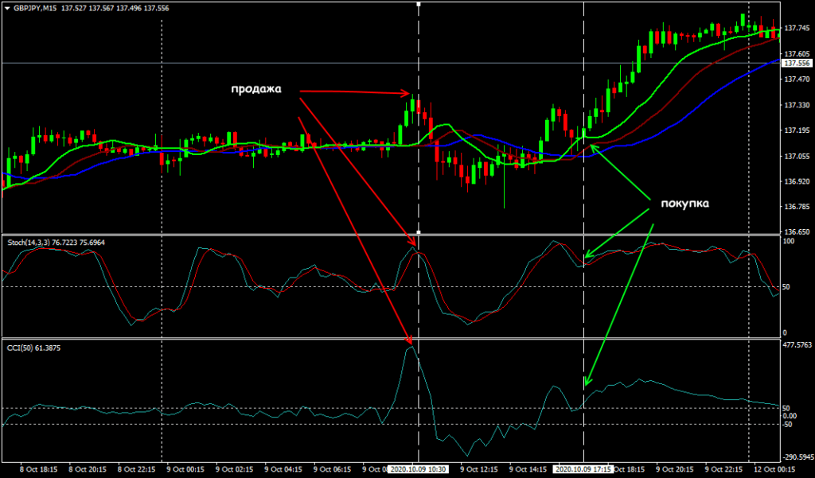The width and height of the screenshot is (815, 478).
Task: Select the white 'продажа' text label
Action: coord(256,89)
